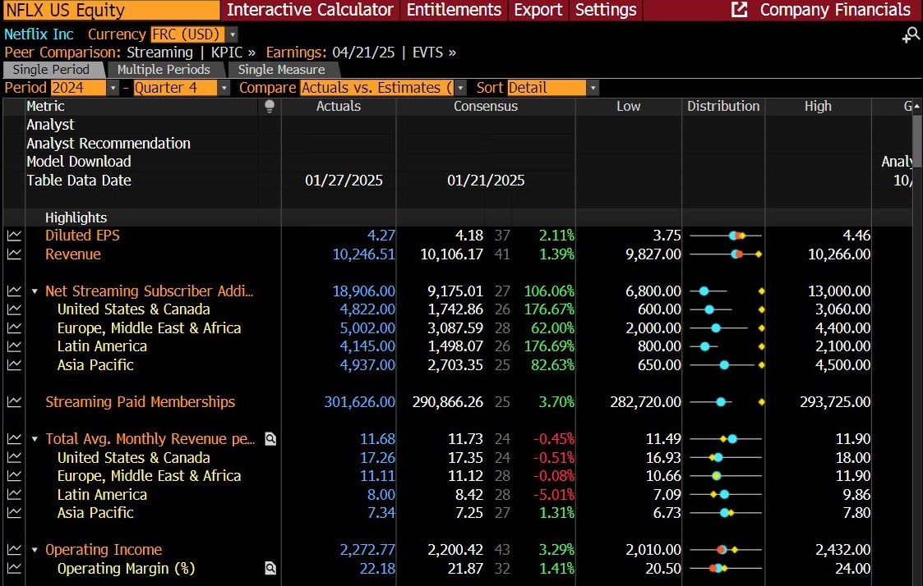Screen dimensions: 923x586
Task: Open the chart icon for Streaming Paid Memberships
Action: coord(13,402)
